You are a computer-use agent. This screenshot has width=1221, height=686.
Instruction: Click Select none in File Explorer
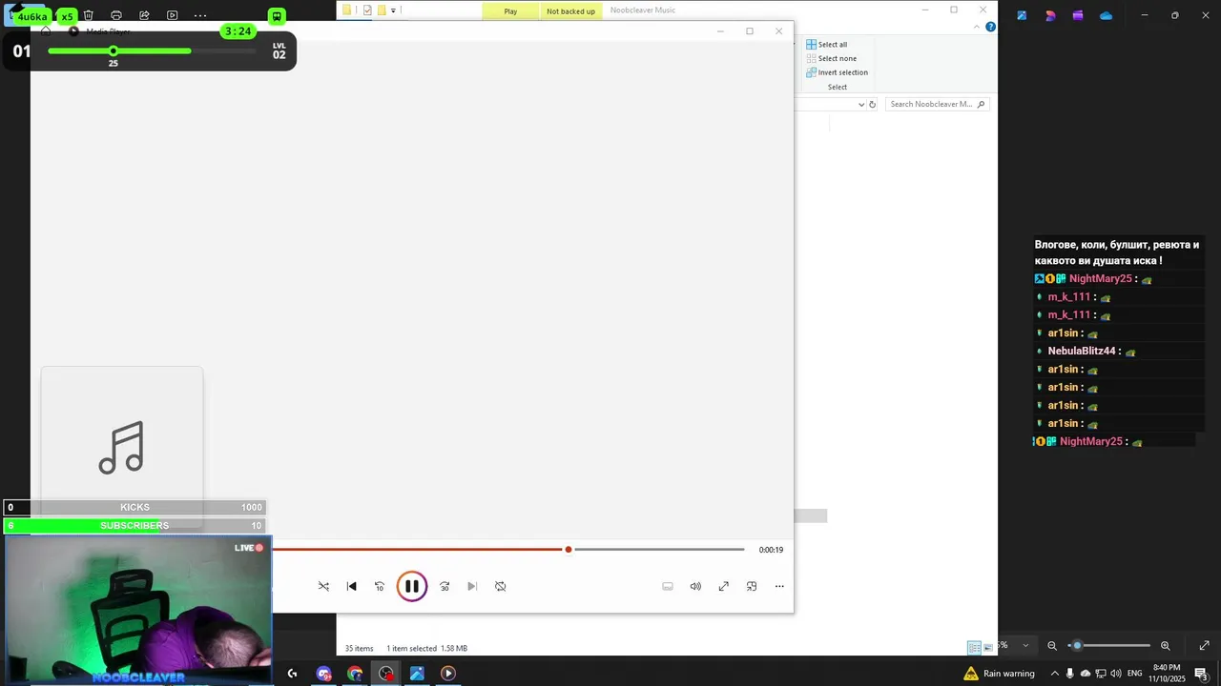click(831, 58)
